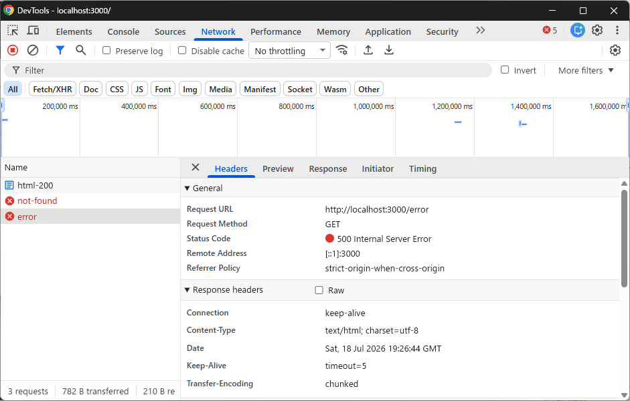Screen dimensions: 630x401
Task: Open the AI assistance icon
Action: (x=578, y=30)
